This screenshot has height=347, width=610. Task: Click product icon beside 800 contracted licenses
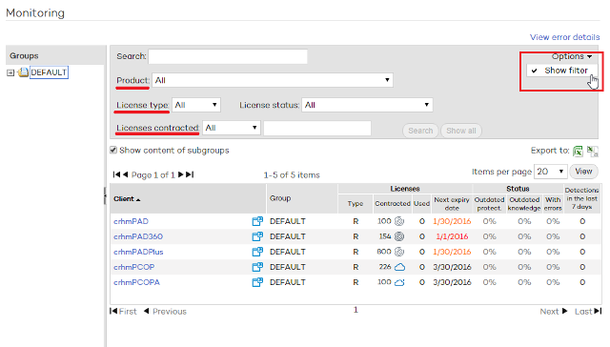tap(399, 252)
